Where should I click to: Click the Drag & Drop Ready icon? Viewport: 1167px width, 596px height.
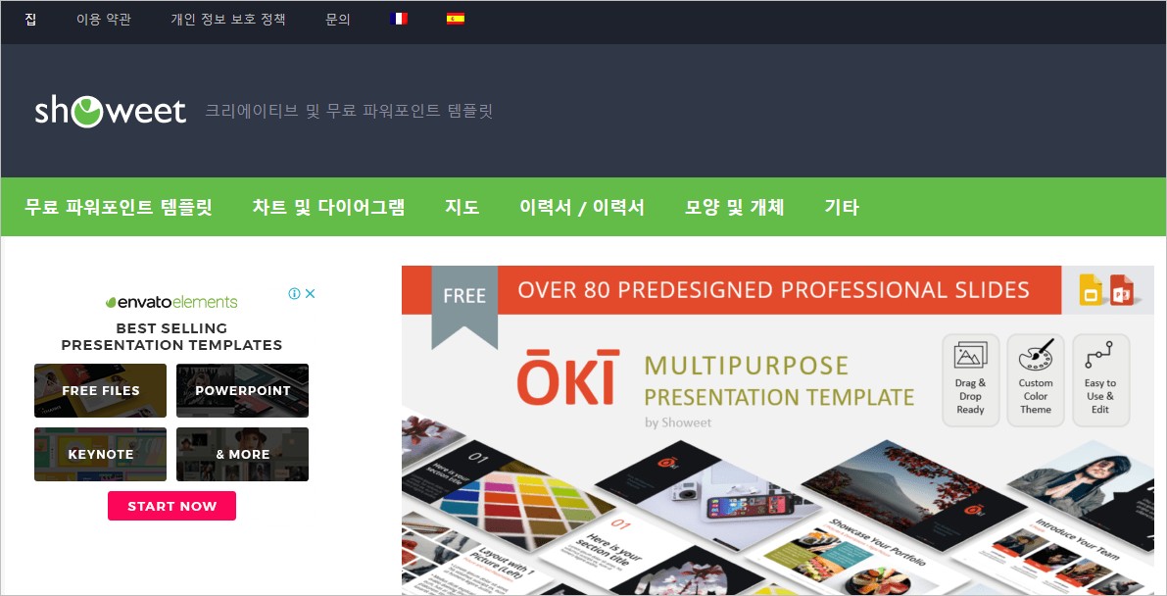pyautogui.click(x=970, y=380)
